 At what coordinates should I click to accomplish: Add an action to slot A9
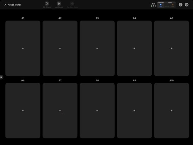(x=134, y=110)
